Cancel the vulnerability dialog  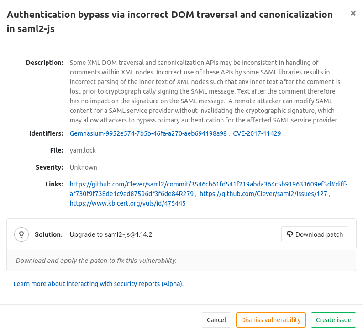216,320
